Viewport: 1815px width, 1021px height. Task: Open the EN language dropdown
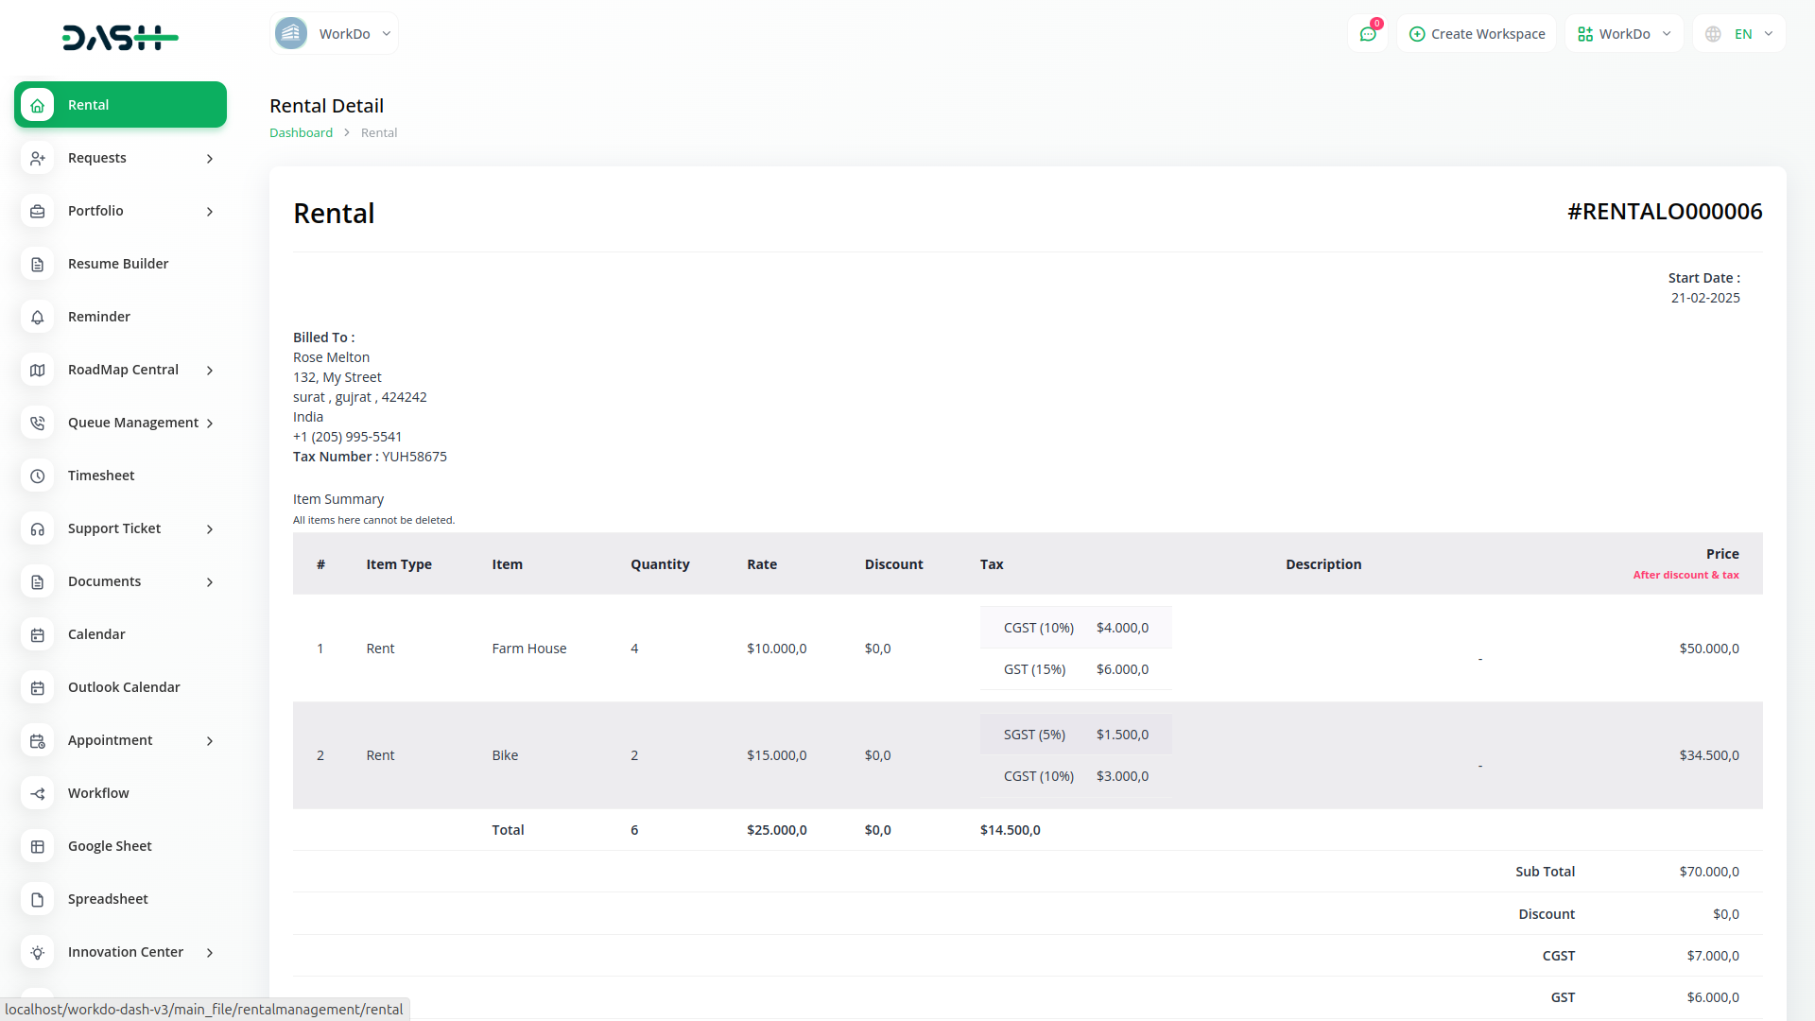point(1739,34)
